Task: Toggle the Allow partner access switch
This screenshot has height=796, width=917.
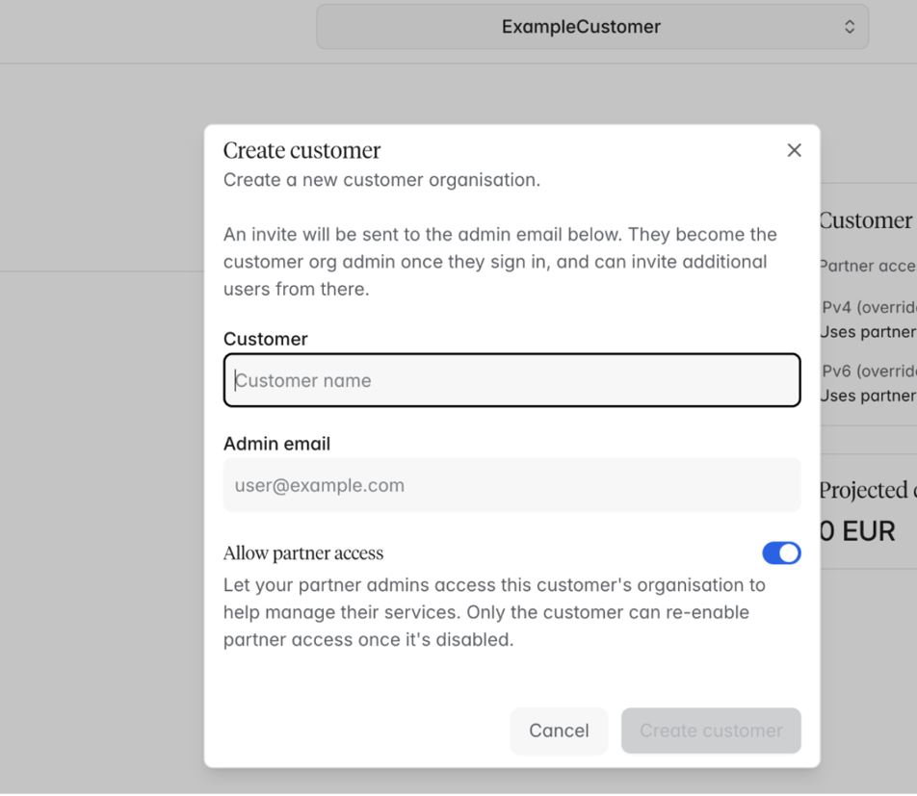Action: pyautogui.click(x=781, y=552)
